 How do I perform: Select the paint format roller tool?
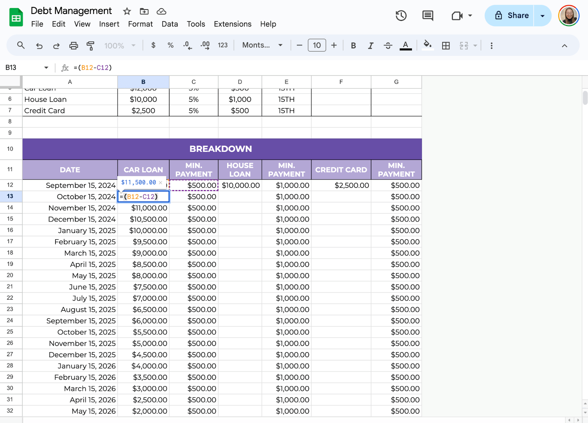(90, 46)
